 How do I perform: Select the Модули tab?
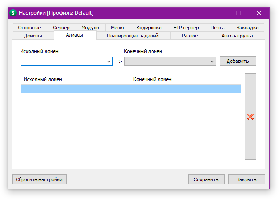[90, 28]
